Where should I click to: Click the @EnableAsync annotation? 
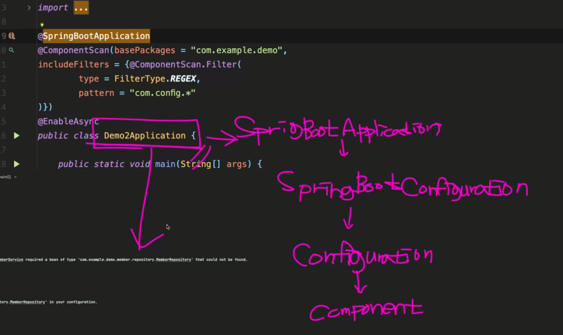tap(68, 122)
